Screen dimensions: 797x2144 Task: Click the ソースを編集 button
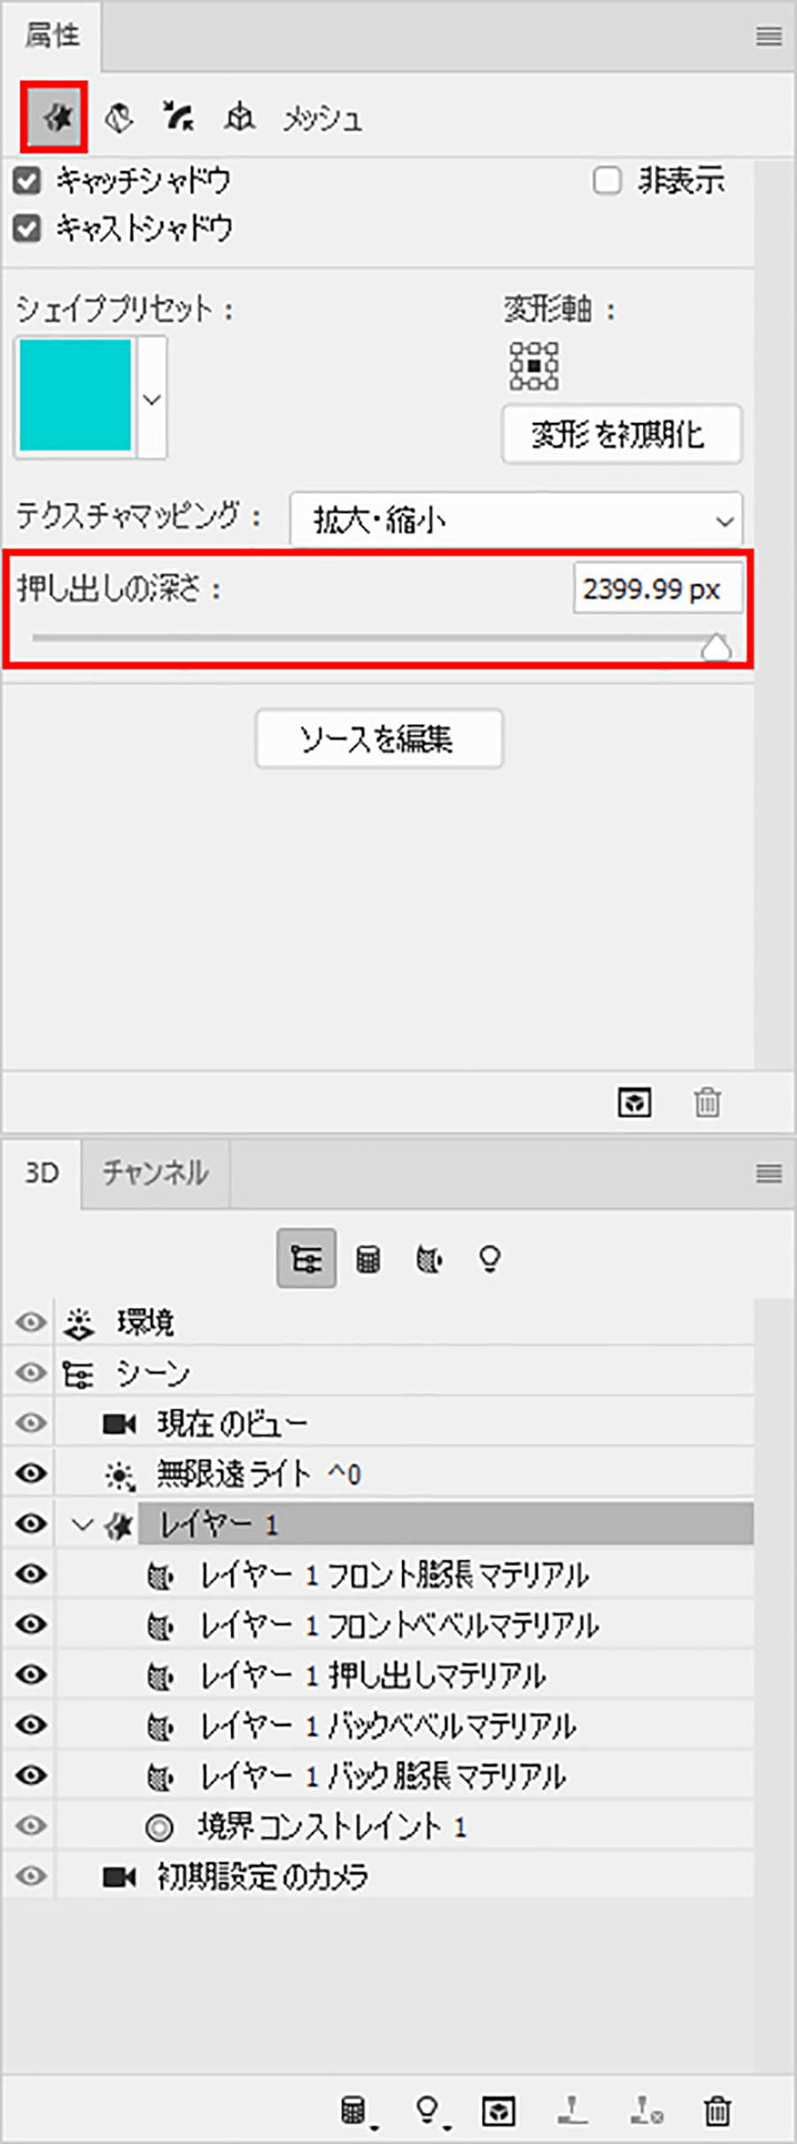(379, 738)
